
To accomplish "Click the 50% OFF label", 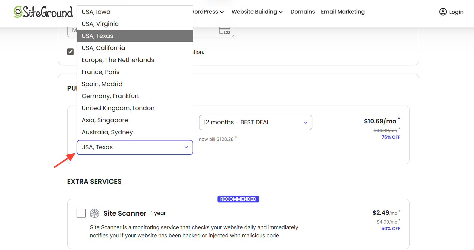I will (390, 229).
